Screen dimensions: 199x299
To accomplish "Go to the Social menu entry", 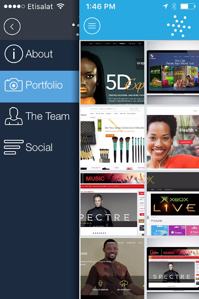I will click(x=40, y=148).
